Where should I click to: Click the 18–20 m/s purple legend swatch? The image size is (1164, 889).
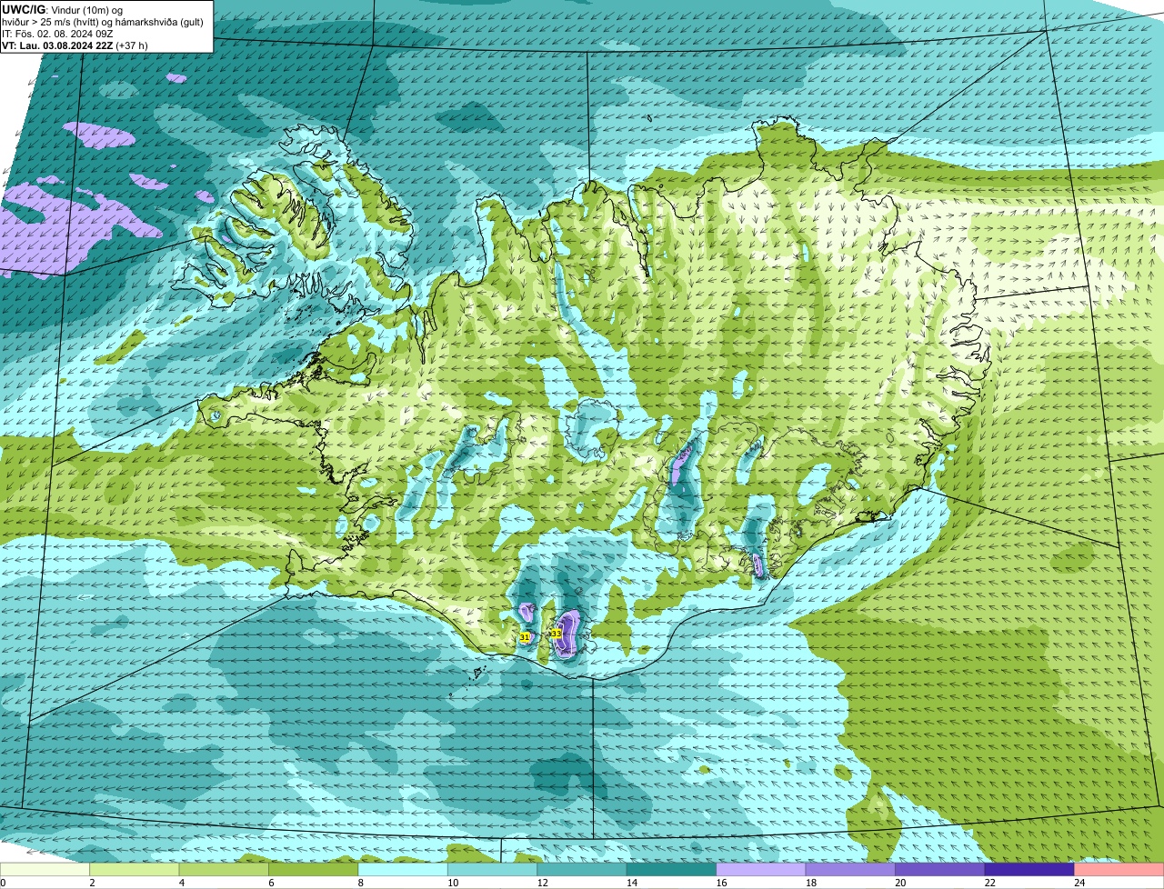(x=850, y=869)
